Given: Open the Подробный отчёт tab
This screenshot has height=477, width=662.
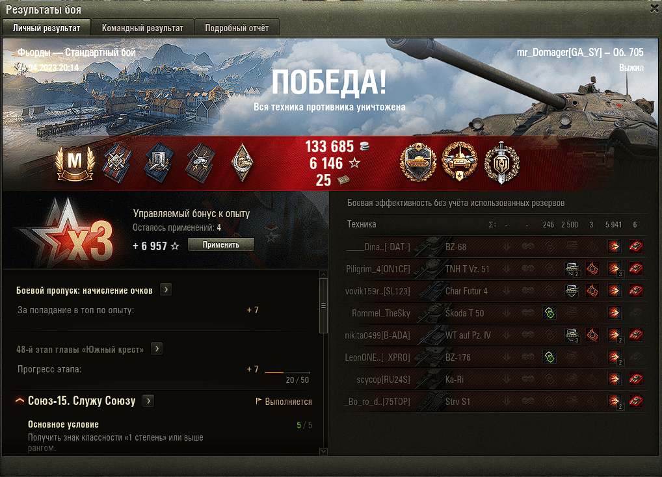Looking at the screenshot, I should [x=237, y=28].
